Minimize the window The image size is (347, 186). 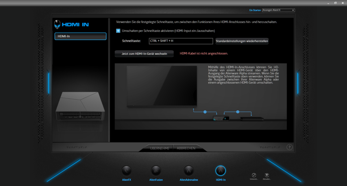click(x=329, y=3)
